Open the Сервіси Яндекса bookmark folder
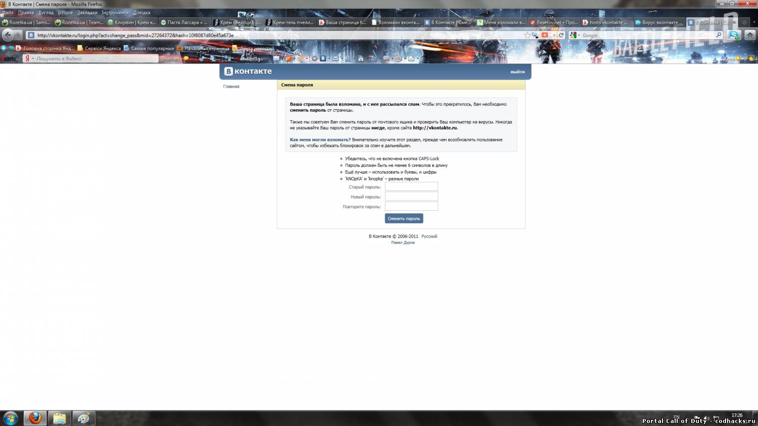This screenshot has height=426, width=758. [99, 49]
